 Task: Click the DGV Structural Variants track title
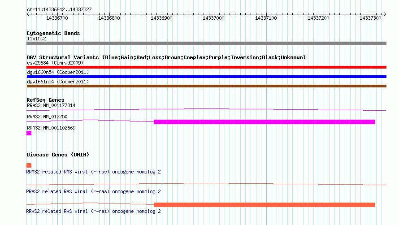point(166,57)
